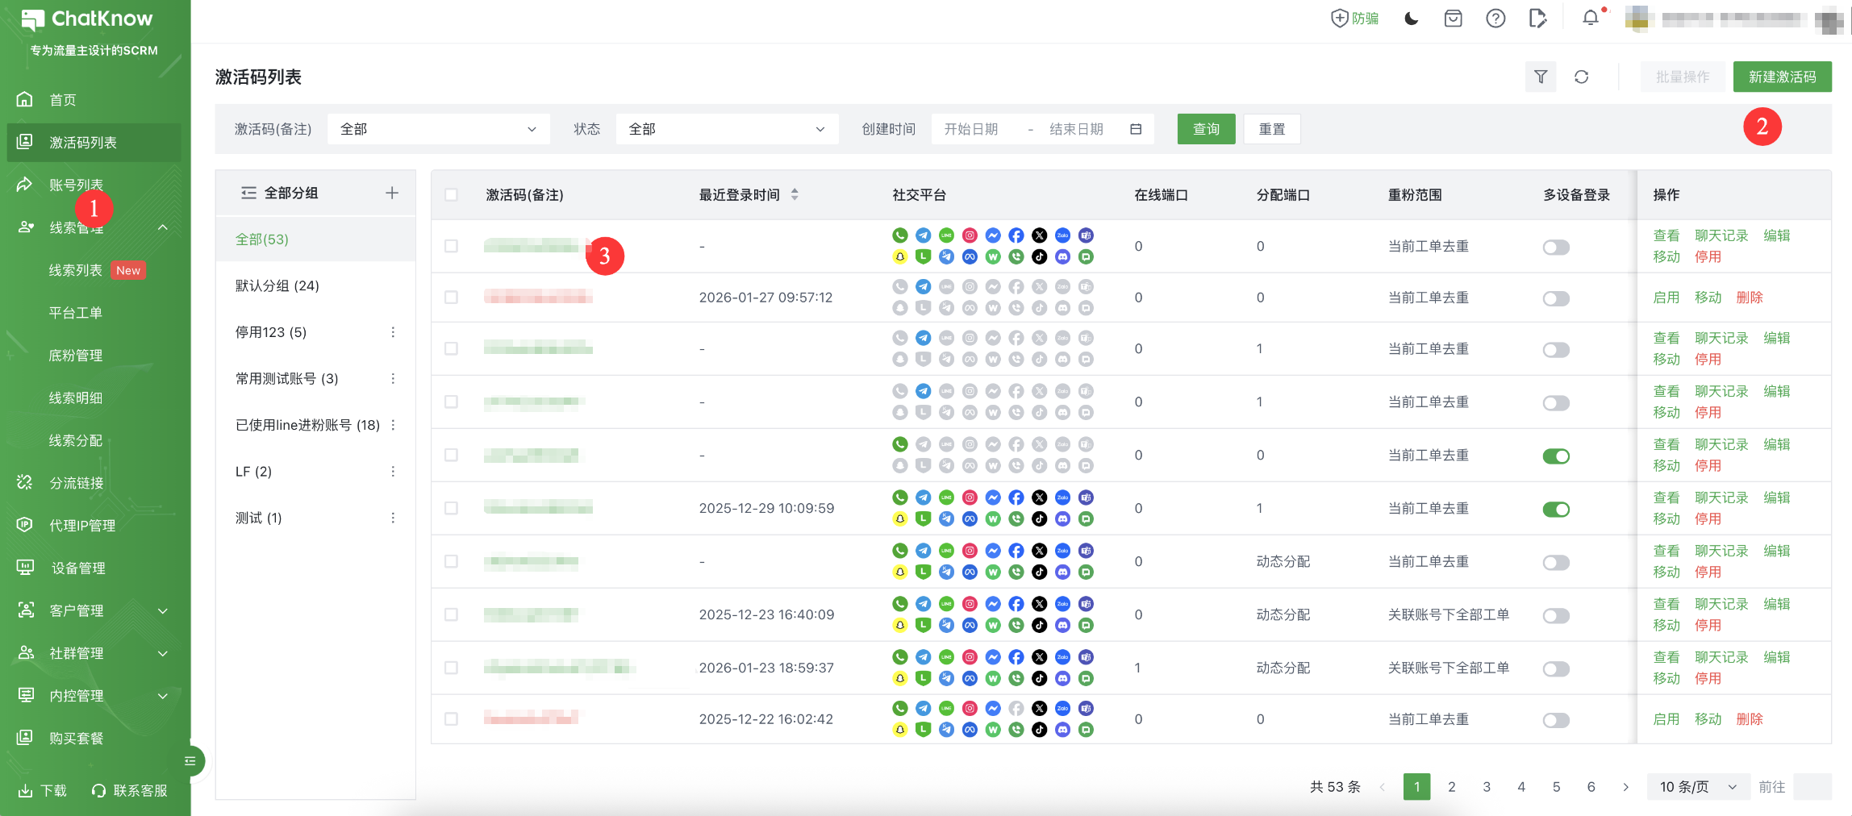This screenshot has width=1852, height=816.
Task: Open 账号列表 in the sidebar
Action: tap(76, 185)
